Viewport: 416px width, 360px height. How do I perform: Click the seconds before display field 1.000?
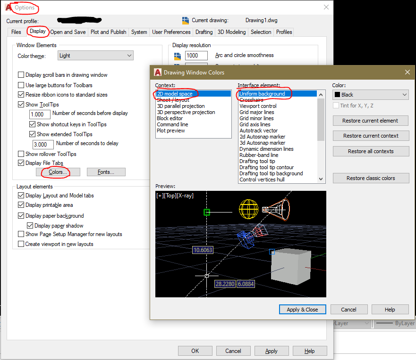[40, 115]
